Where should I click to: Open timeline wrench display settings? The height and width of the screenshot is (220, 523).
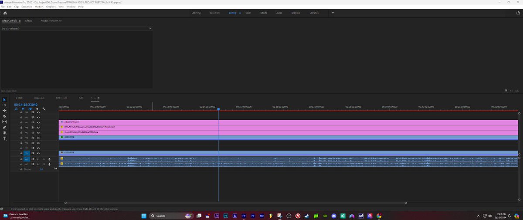point(44,109)
